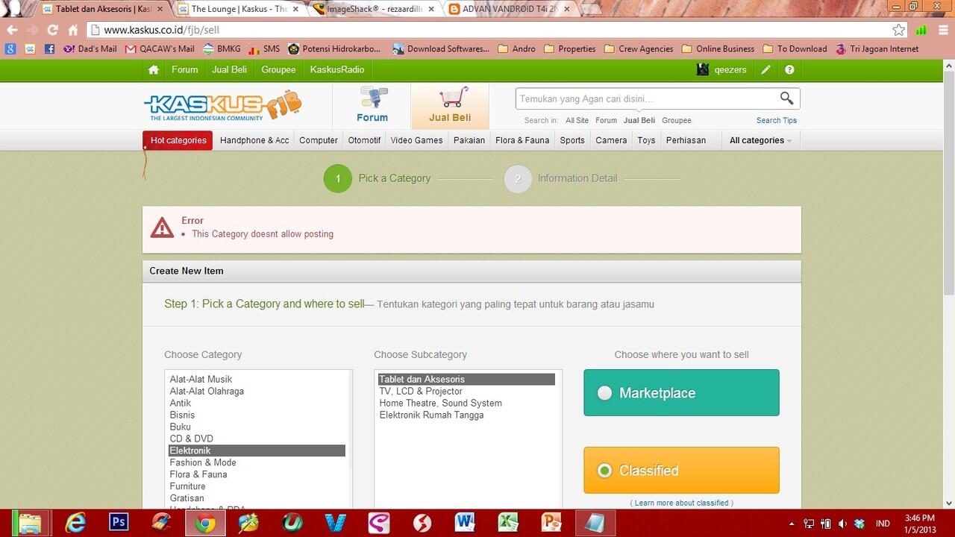Click the volume speaker tray icon
955x537 pixels.
coord(842,523)
